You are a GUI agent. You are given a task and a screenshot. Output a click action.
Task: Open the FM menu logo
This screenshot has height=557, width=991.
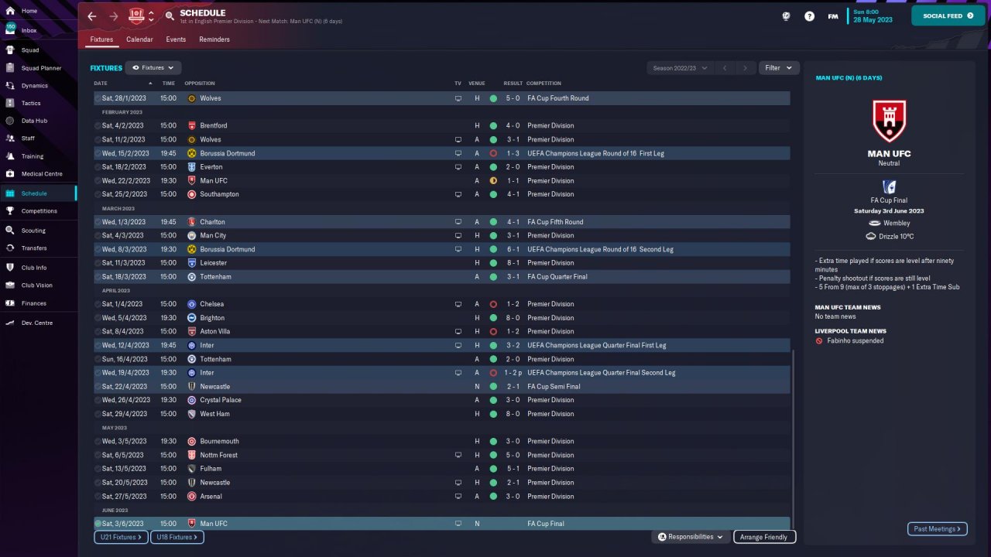[x=833, y=16]
